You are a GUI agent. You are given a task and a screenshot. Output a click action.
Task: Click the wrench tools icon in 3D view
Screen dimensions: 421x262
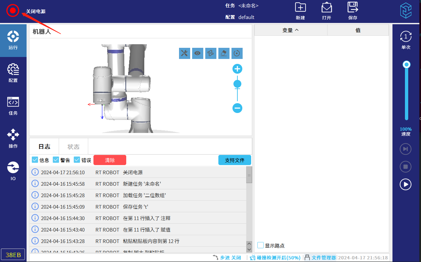point(185,53)
